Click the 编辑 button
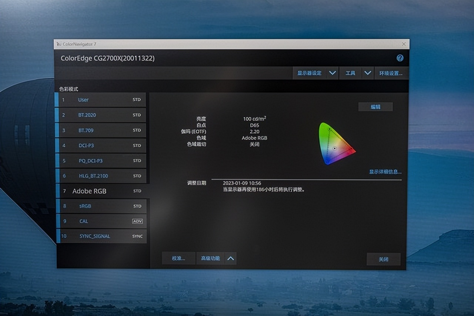474x316 pixels. 375,107
